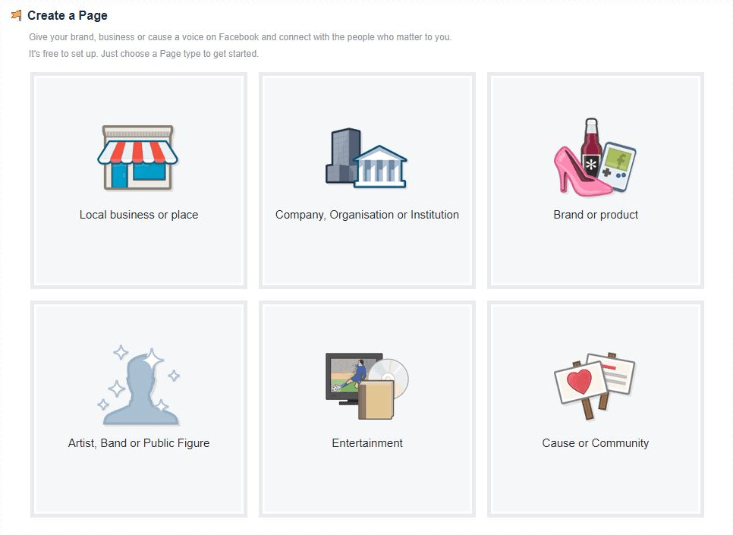Pick the Cause or Community label

(596, 443)
